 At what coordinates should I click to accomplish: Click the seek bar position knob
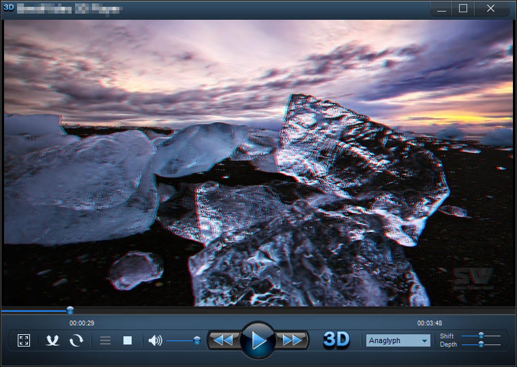point(70,310)
